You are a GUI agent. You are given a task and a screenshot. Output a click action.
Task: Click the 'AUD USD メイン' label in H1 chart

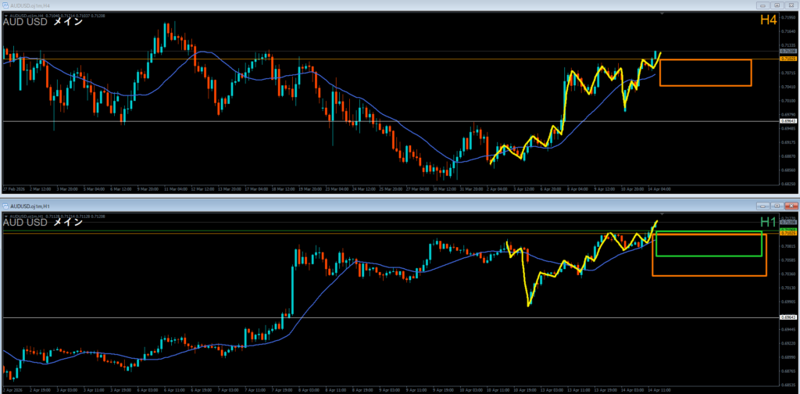tap(43, 223)
